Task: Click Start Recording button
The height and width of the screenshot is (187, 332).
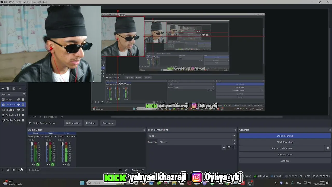Action: [x=285, y=142]
